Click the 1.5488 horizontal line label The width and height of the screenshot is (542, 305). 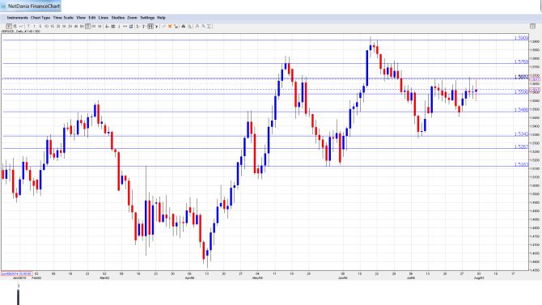[x=521, y=109]
